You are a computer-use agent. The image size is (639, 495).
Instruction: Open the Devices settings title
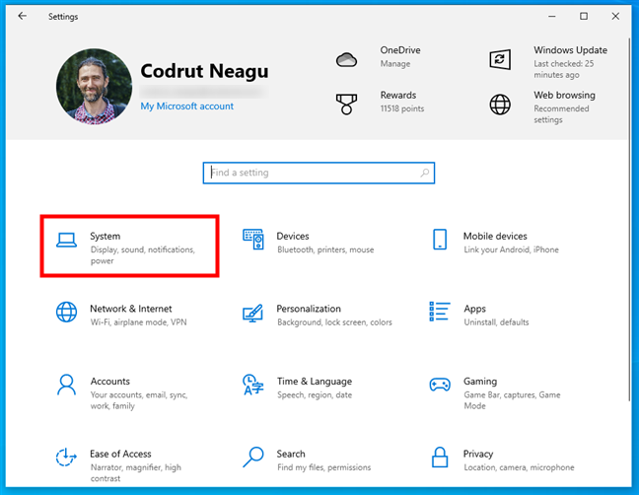[293, 237]
